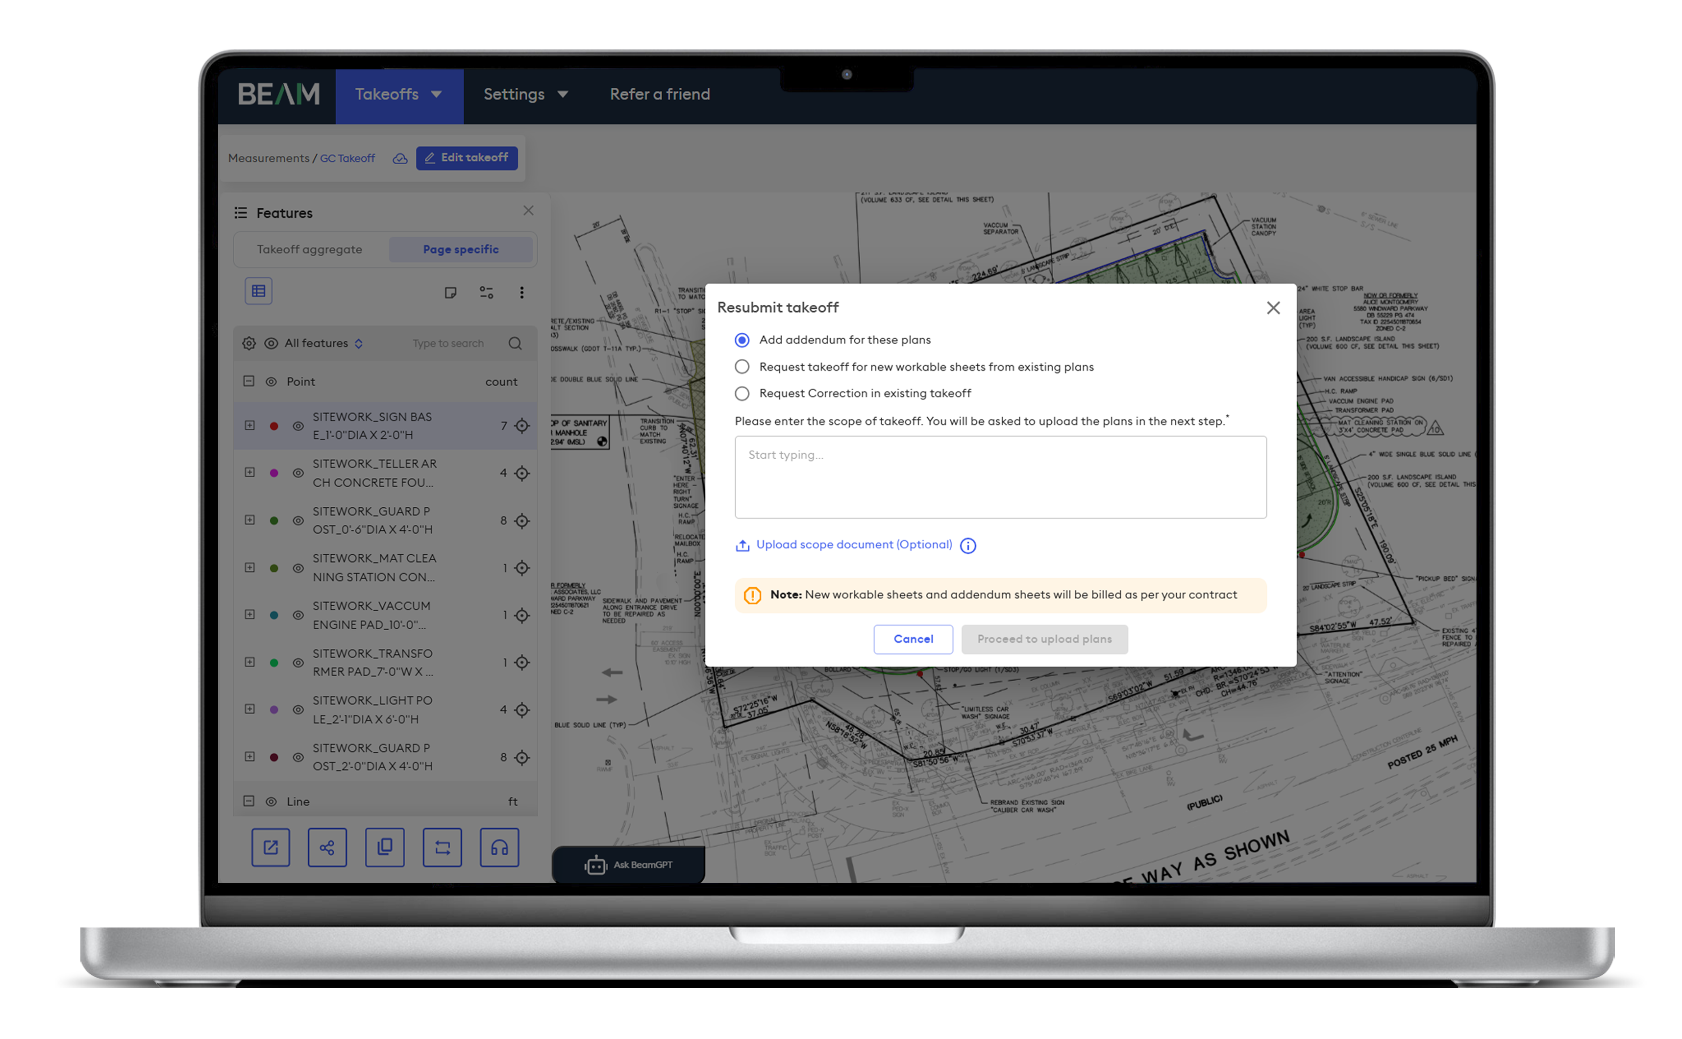Select the share icon at panel bottom
The image size is (1682, 1039).
pyautogui.click(x=327, y=847)
